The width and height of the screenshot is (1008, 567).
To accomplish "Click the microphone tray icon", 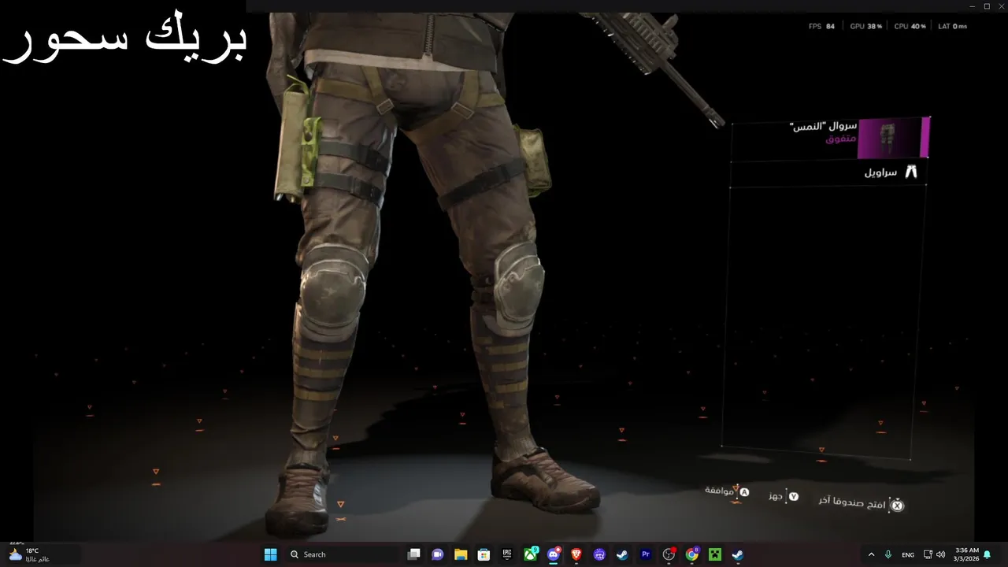I will point(888,554).
